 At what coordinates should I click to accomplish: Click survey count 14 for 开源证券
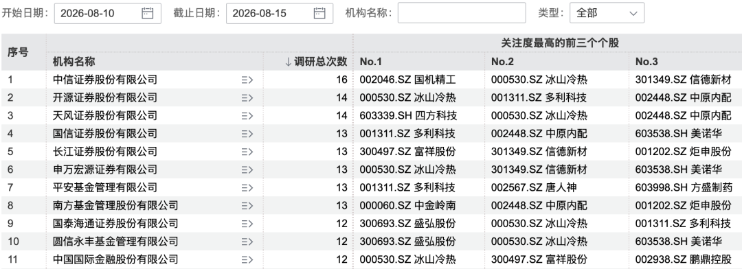coord(341,98)
